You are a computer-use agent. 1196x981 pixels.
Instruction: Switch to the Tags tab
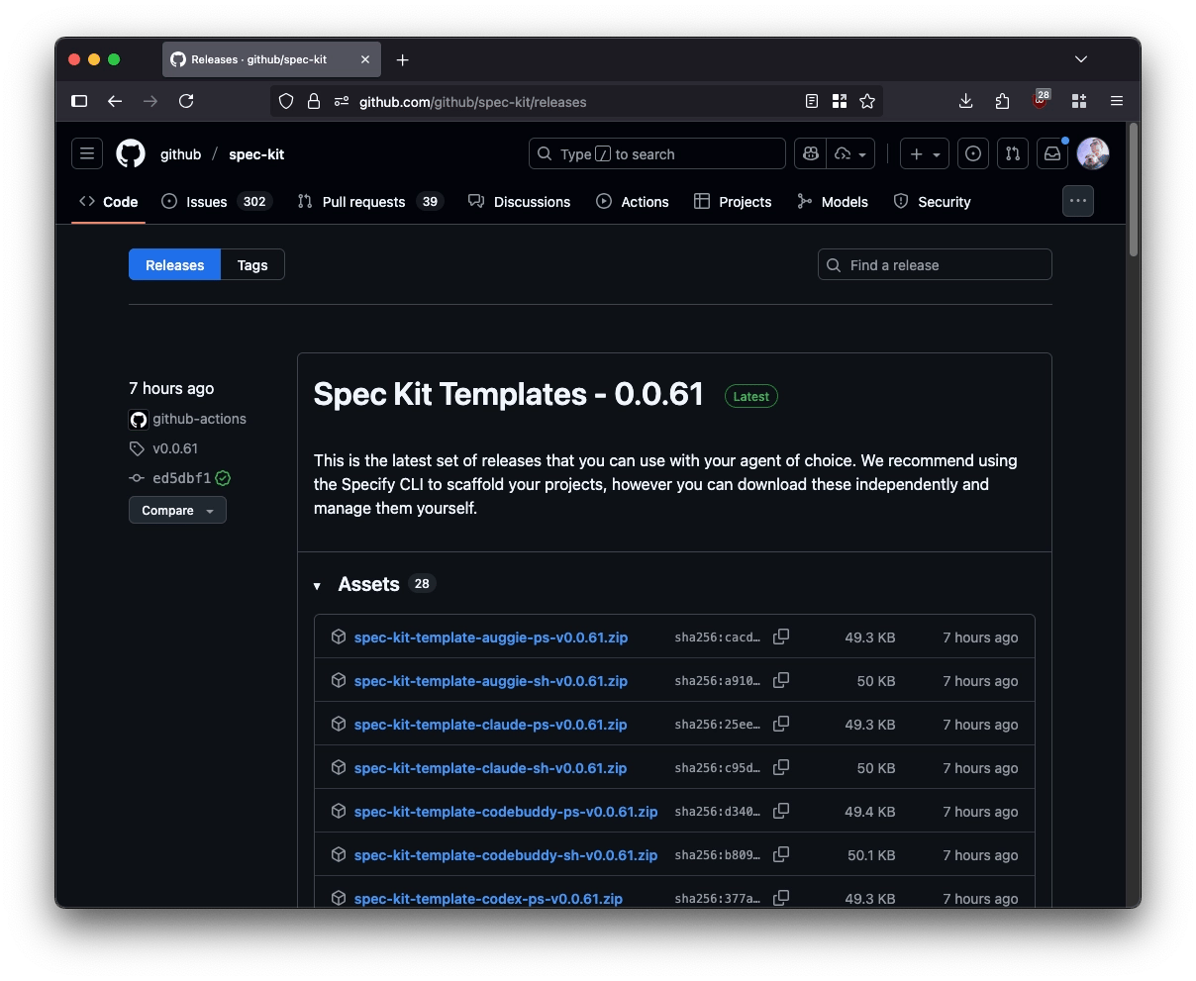click(252, 265)
